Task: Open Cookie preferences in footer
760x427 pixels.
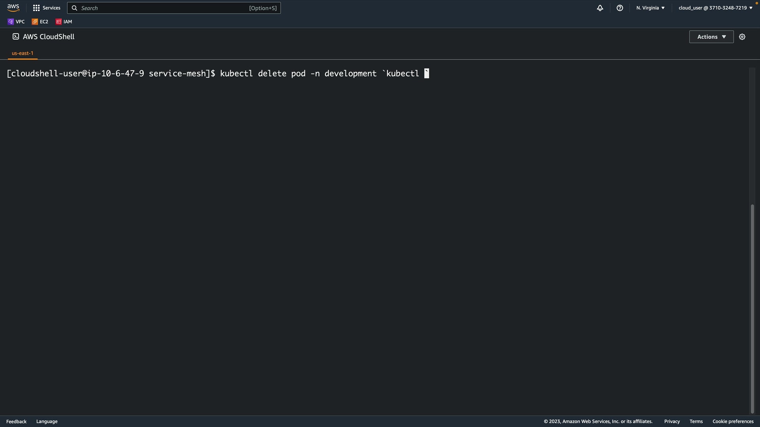Action: point(733,421)
